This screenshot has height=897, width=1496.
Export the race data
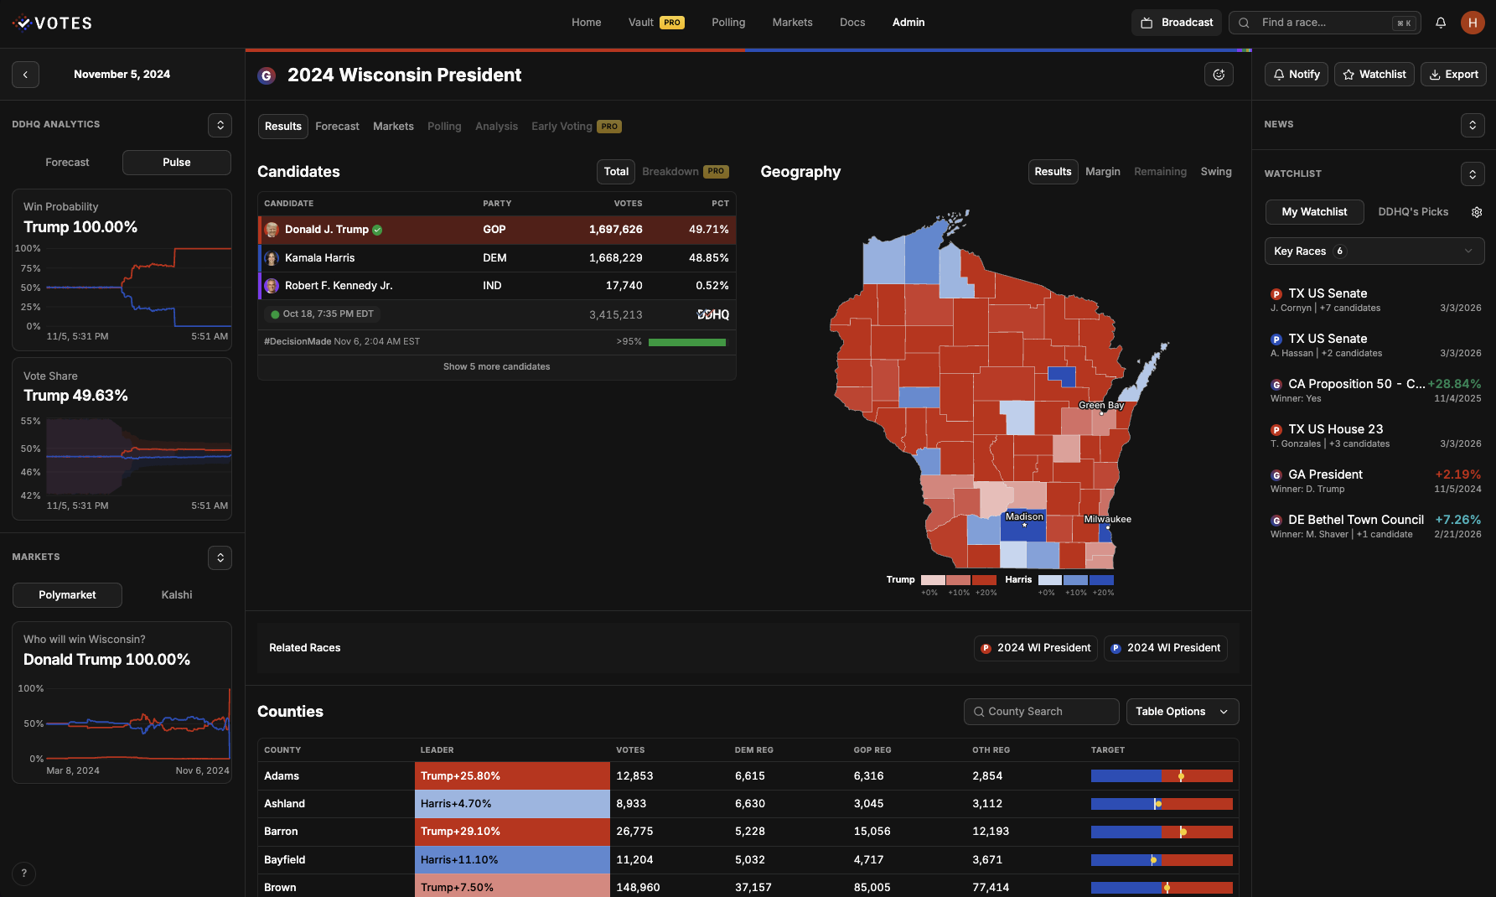tap(1453, 74)
